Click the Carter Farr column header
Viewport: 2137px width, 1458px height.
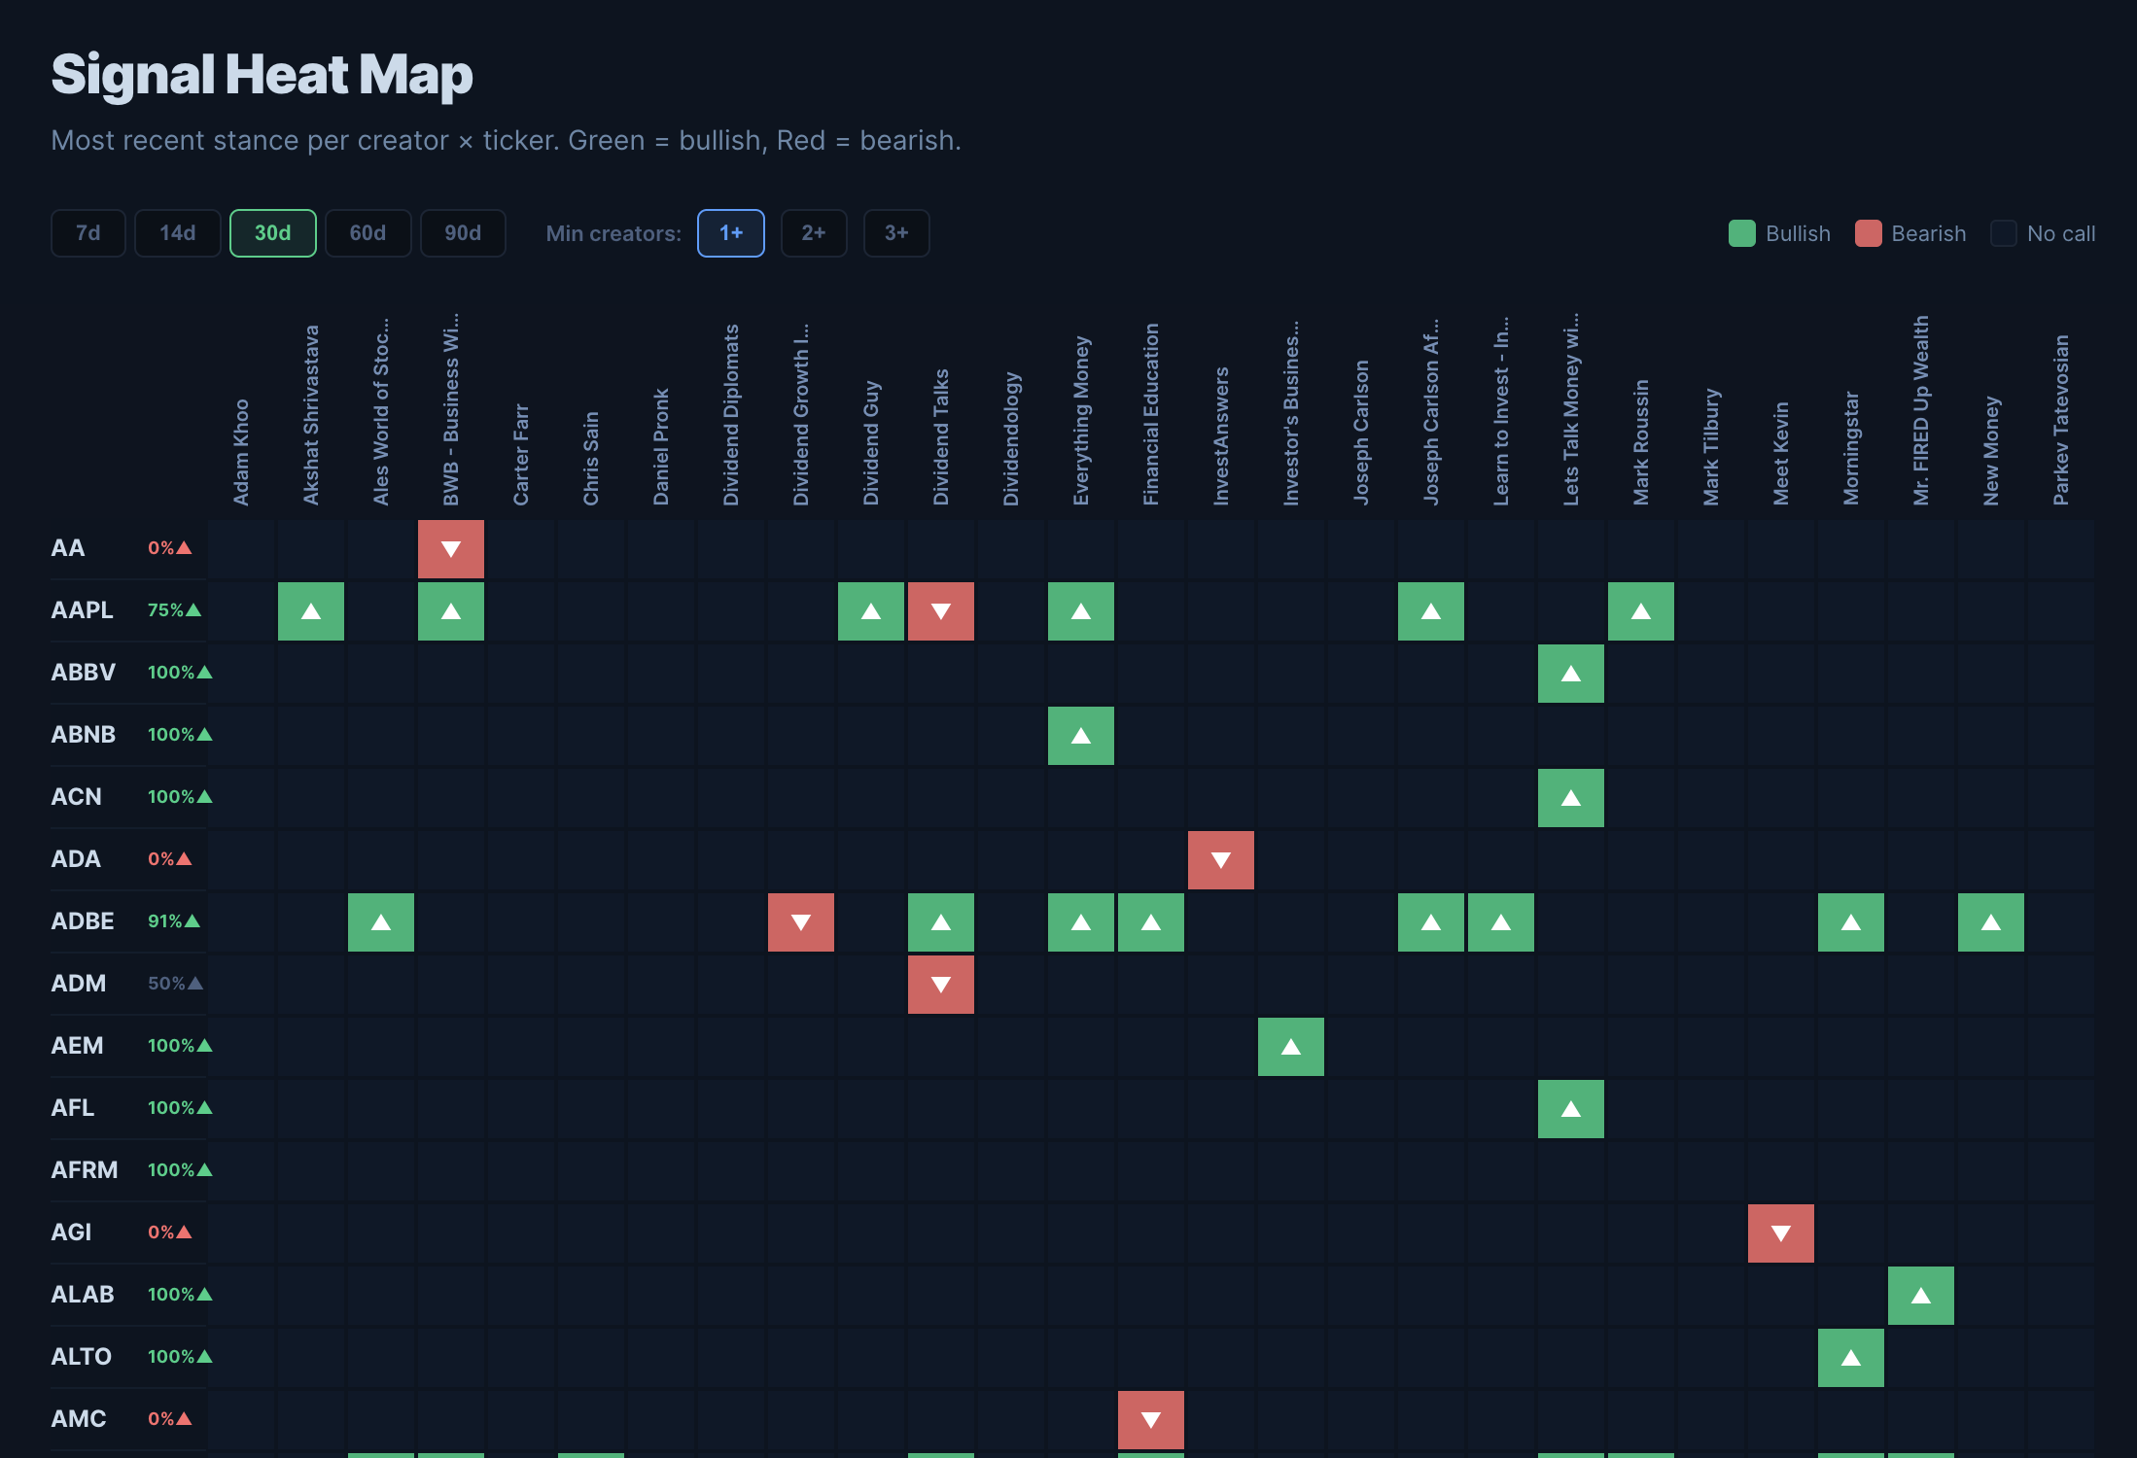coord(521,455)
